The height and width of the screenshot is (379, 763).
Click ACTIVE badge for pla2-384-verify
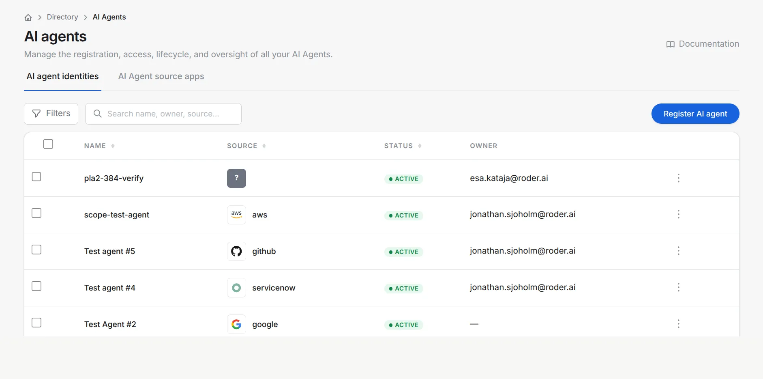[x=403, y=179]
